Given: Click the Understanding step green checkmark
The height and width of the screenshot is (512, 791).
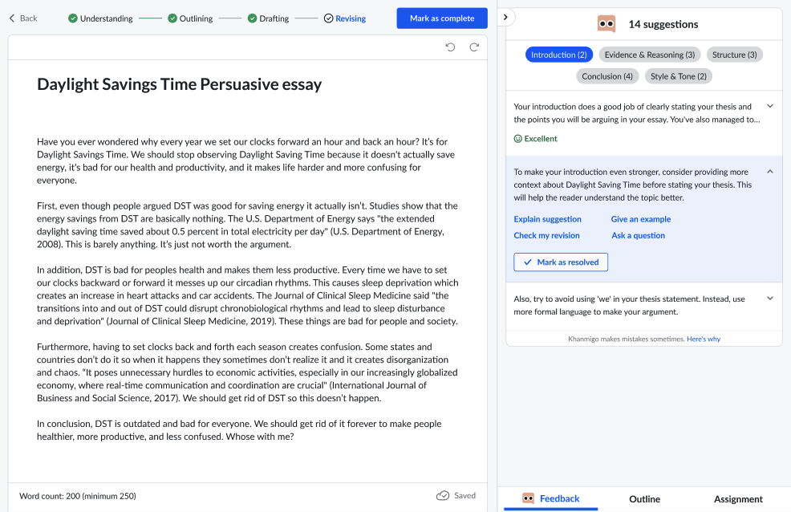Looking at the screenshot, I should (x=73, y=18).
